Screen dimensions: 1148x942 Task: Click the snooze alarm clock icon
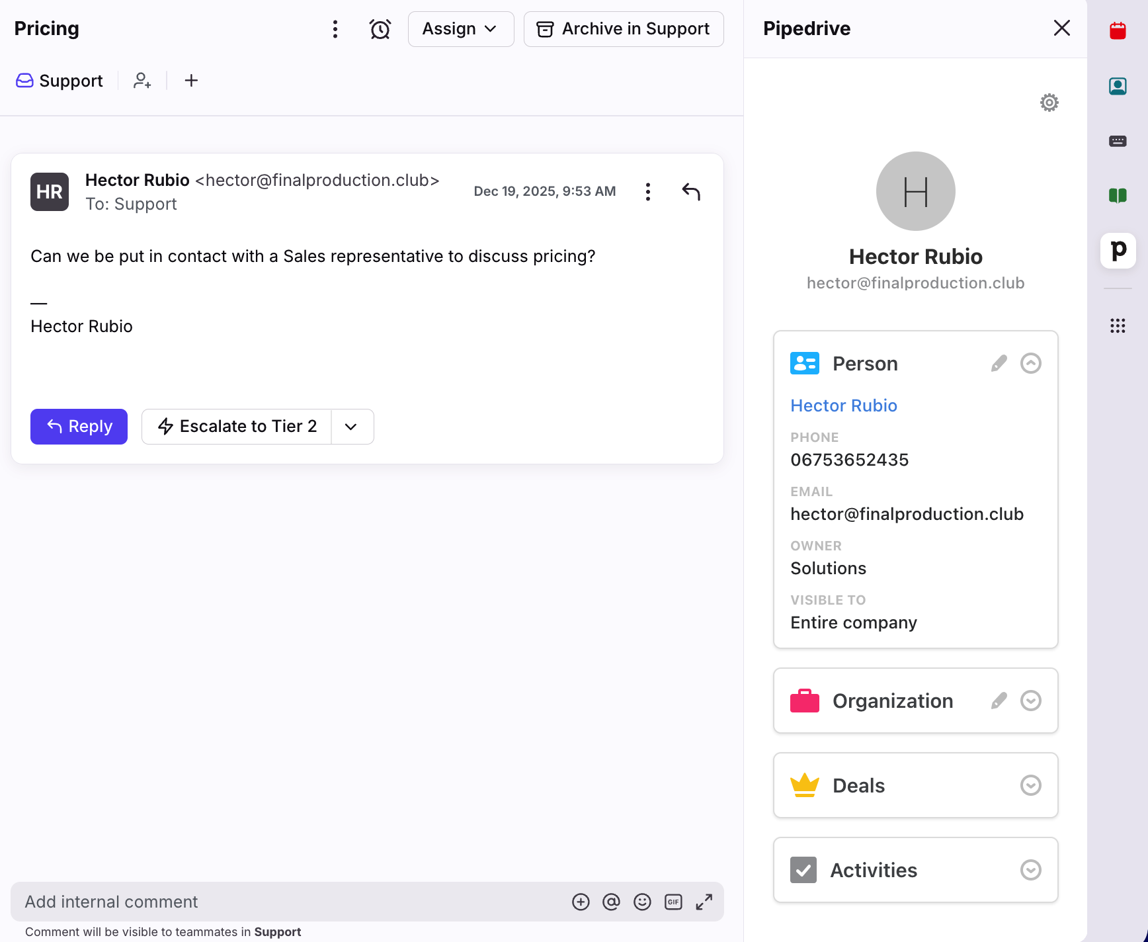380,29
